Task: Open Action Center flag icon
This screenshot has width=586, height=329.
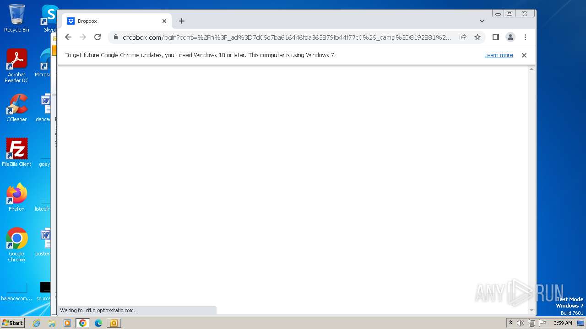Action: click(543, 323)
